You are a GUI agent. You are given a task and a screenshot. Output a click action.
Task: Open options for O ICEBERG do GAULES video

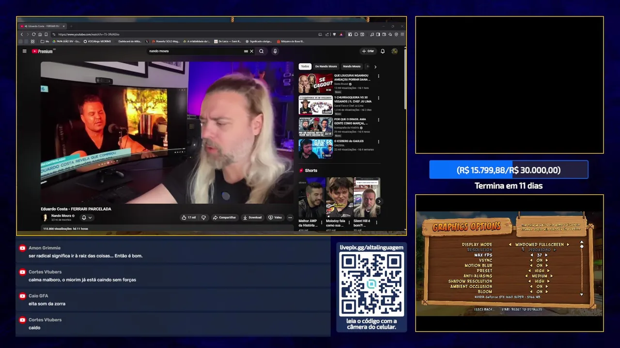click(x=378, y=142)
